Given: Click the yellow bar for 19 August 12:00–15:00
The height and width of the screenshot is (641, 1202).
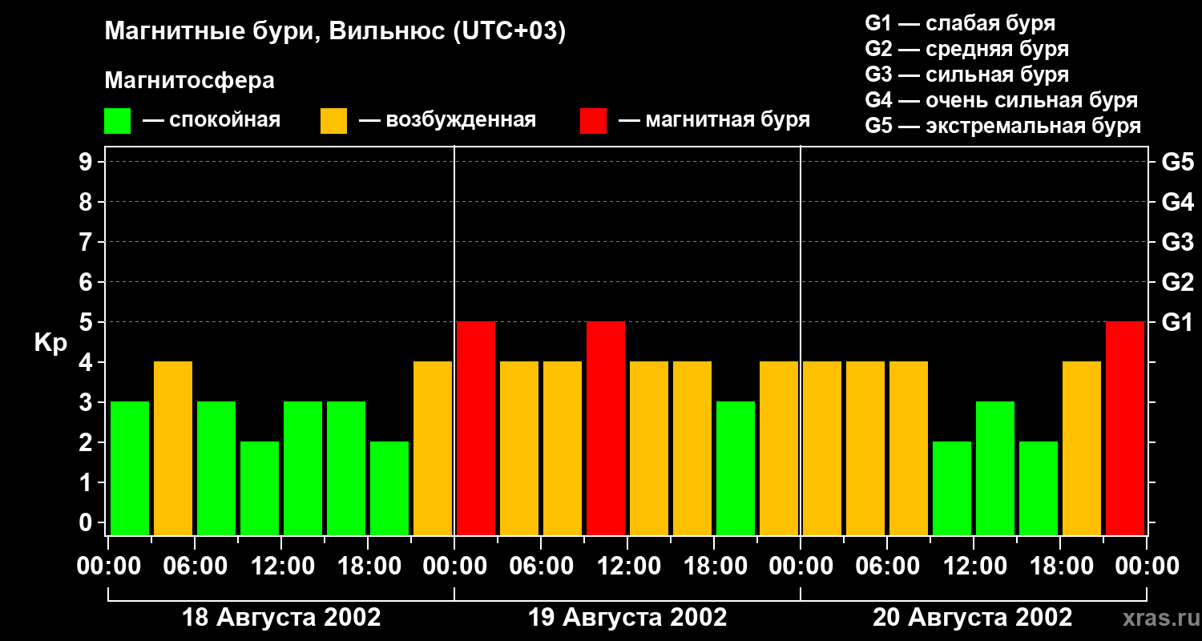Looking at the screenshot, I should click(x=649, y=448).
